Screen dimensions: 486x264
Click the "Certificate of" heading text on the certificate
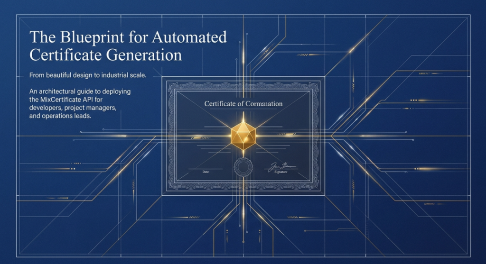pos(243,104)
